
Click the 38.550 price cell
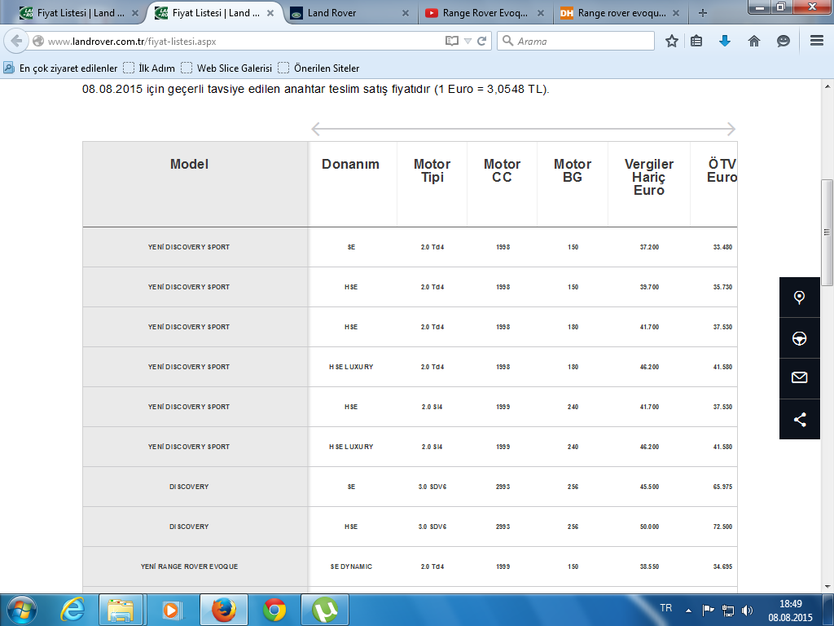click(649, 566)
